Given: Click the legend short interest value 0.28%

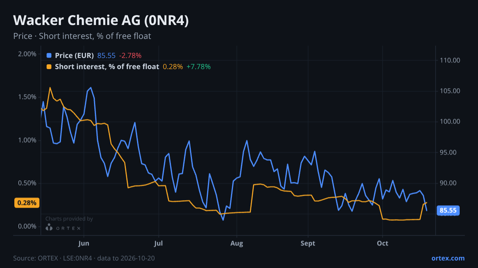Looking at the screenshot, I should tap(173, 67).
